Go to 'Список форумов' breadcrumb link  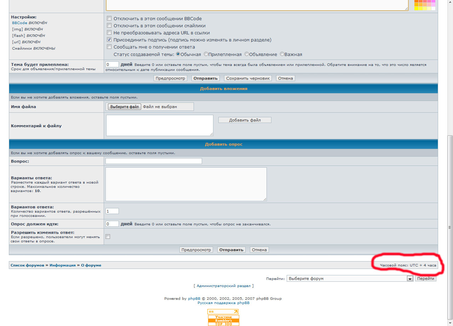coord(27,265)
